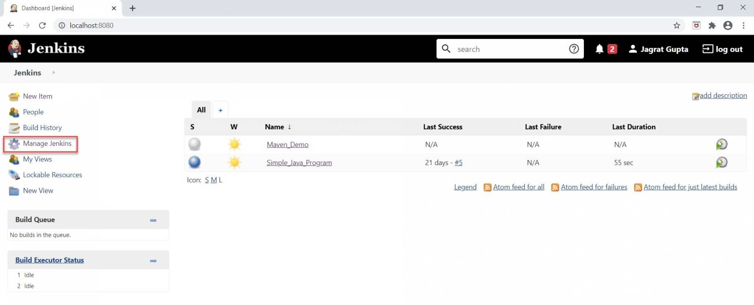Click the magnifier search icon

pos(446,49)
